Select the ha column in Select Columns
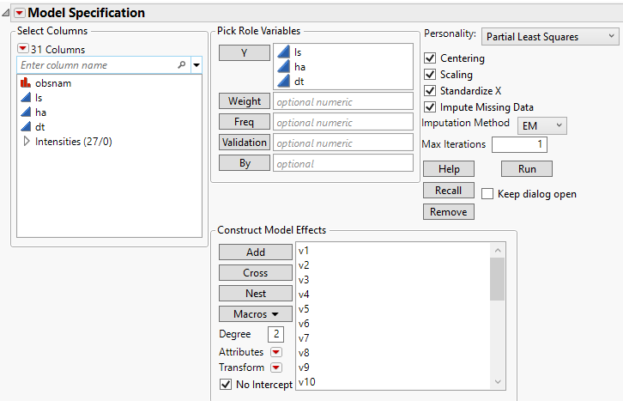Screen dimensions: 623x401 tap(40, 112)
